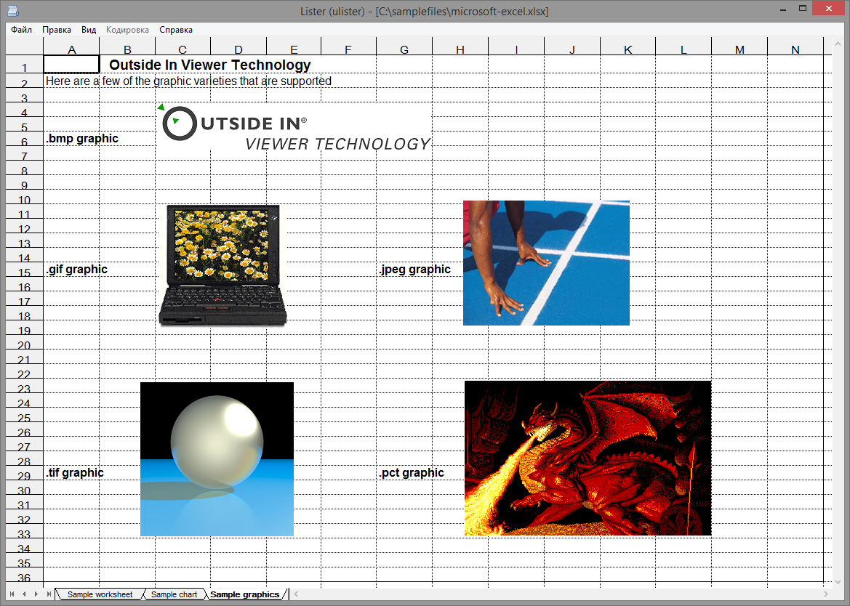850x606 pixels.
Task: Click the next sheet arrow
Action: tap(36, 594)
